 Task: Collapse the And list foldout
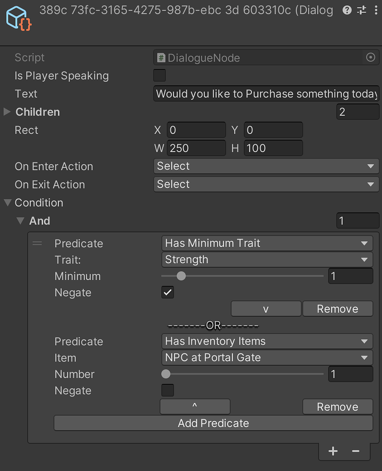point(20,221)
